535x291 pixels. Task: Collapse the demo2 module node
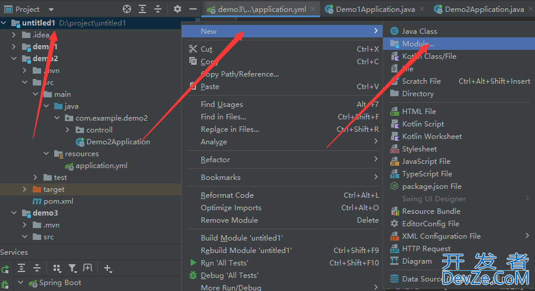pos(14,58)
